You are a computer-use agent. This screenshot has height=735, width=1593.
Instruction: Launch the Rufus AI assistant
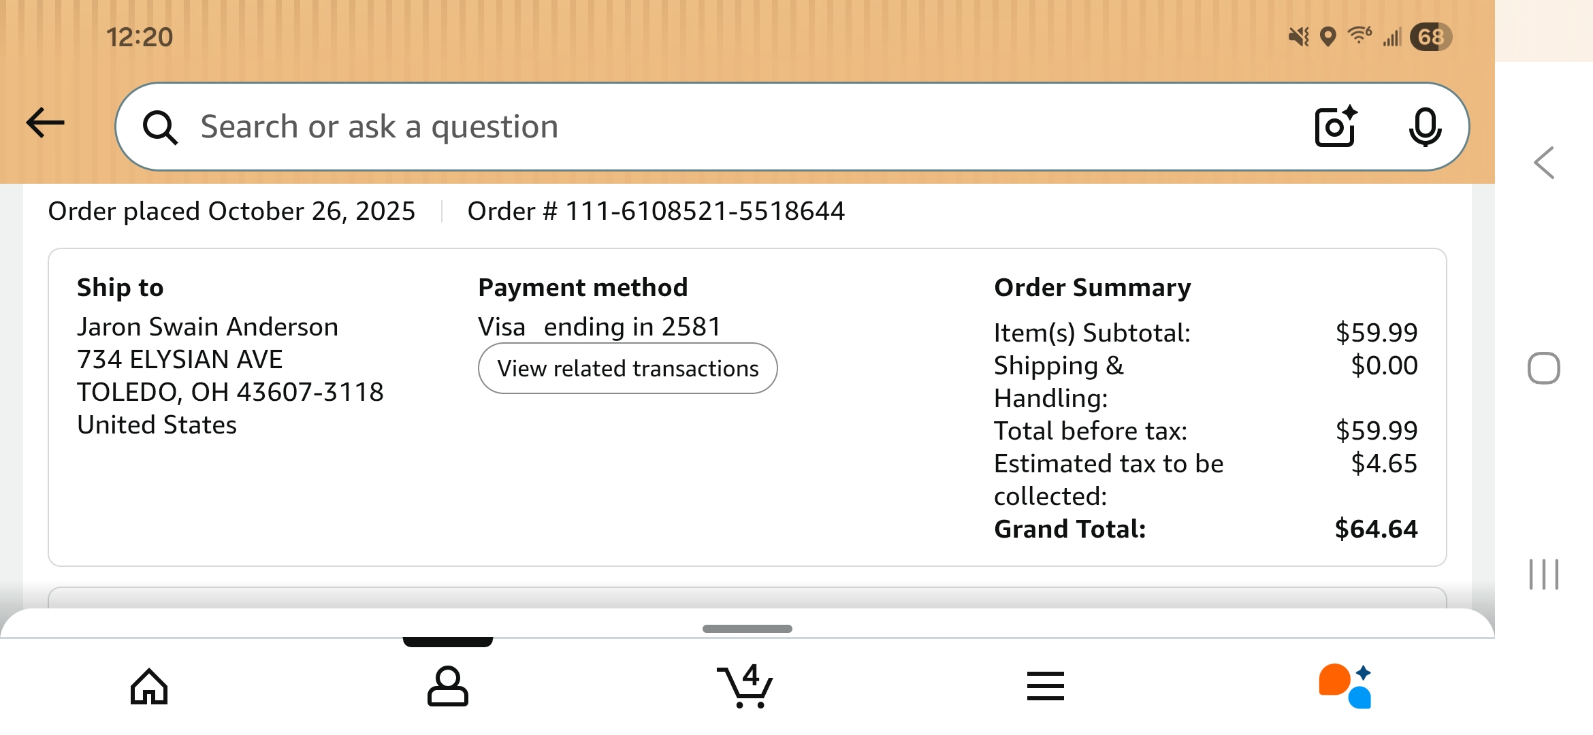pos(1345,686)
